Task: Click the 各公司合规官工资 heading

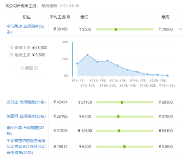Action: pyautogui.click(x=21, y=6)
